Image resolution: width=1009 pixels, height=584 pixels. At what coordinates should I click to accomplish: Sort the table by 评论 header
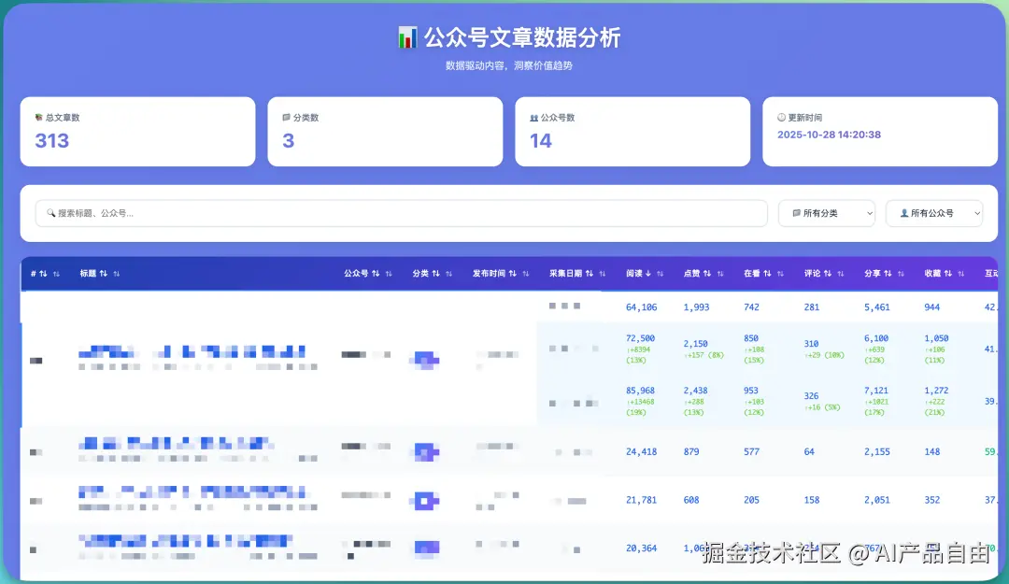(x=824, y=274)
